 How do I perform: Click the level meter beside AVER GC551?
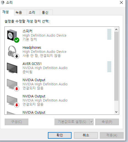click(109, 67)
